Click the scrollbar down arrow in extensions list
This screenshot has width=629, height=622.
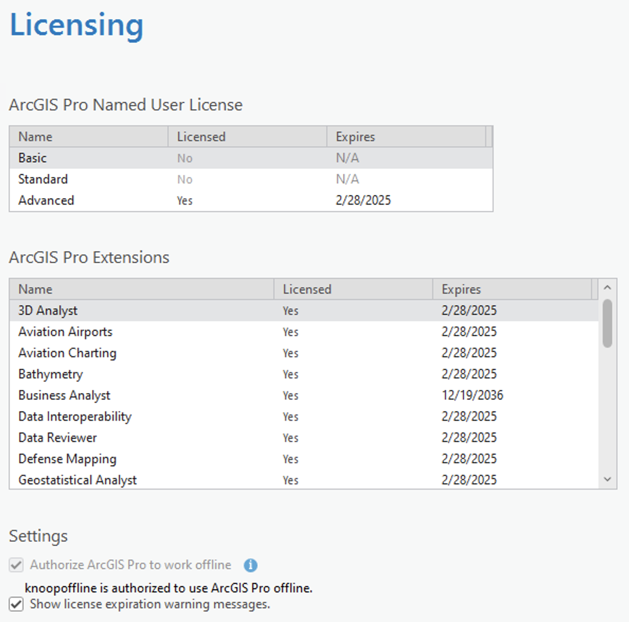(607, 478)
